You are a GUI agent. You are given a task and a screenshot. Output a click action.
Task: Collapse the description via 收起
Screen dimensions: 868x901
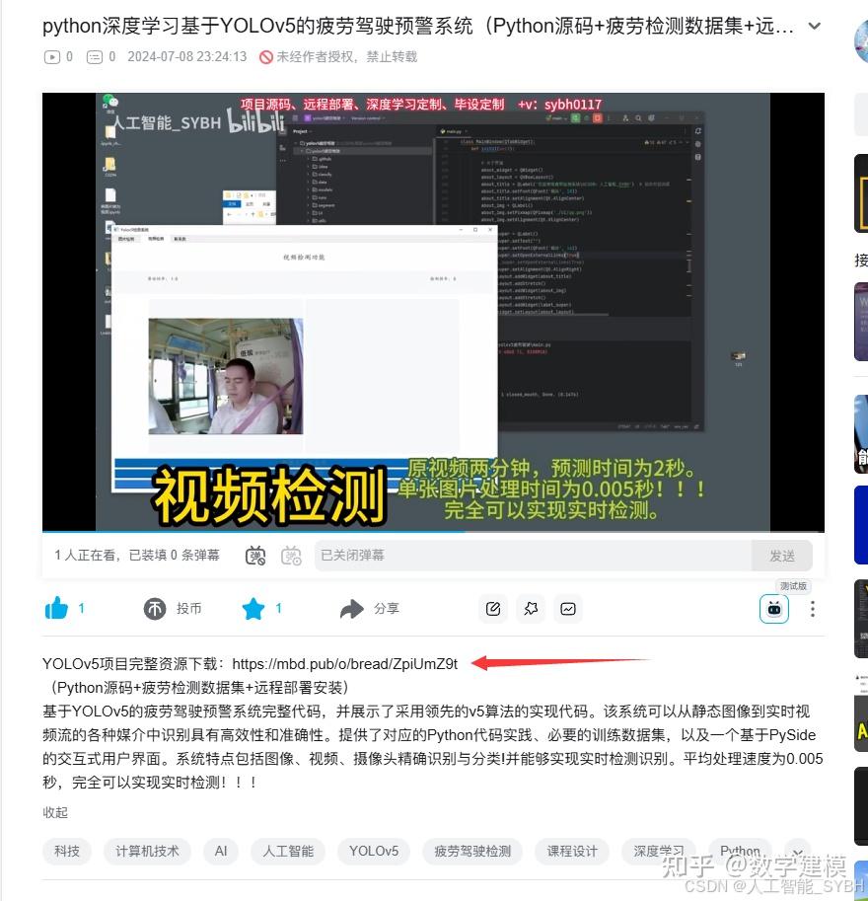[55, 812]
